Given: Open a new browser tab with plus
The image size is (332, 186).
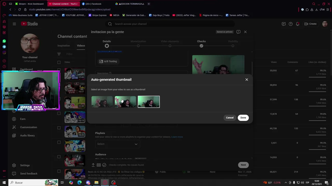Looking at the screenshot, I should 149,4.
